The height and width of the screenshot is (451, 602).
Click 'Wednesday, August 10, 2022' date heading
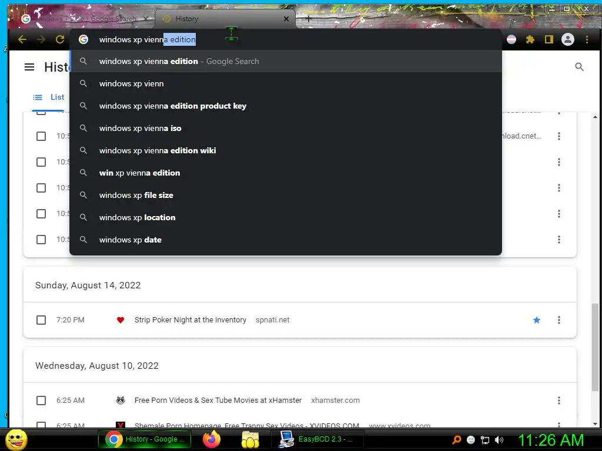(x=97, y=366)
